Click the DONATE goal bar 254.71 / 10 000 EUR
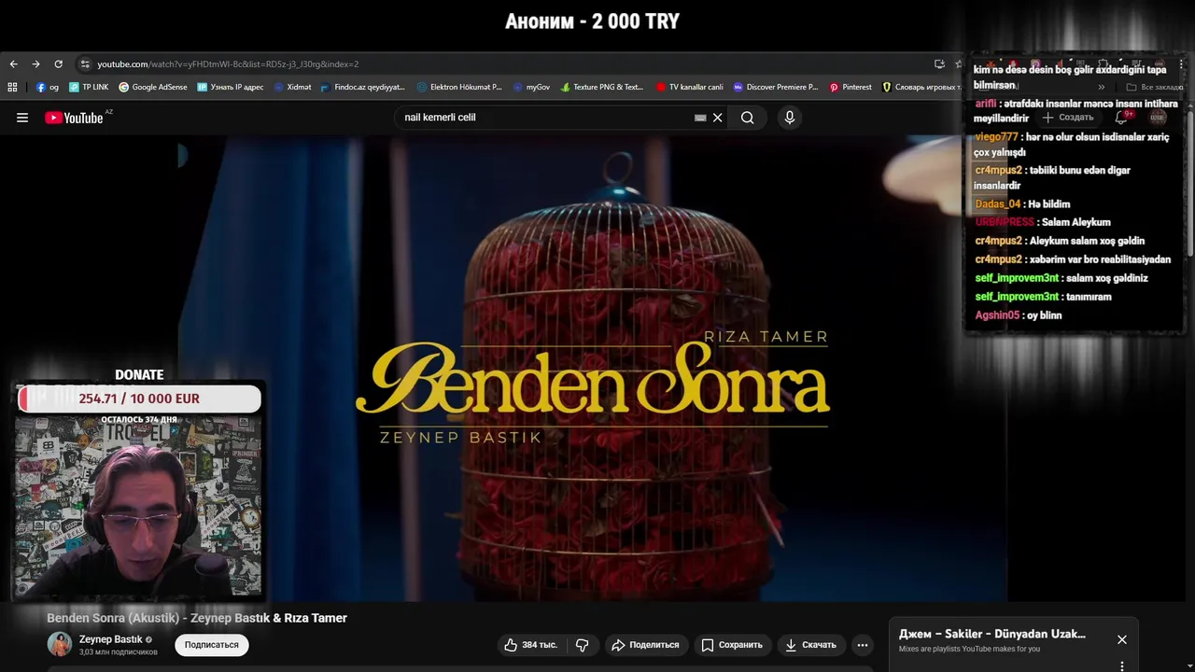This screenshot has width=1195, height=672. (139, 399)
